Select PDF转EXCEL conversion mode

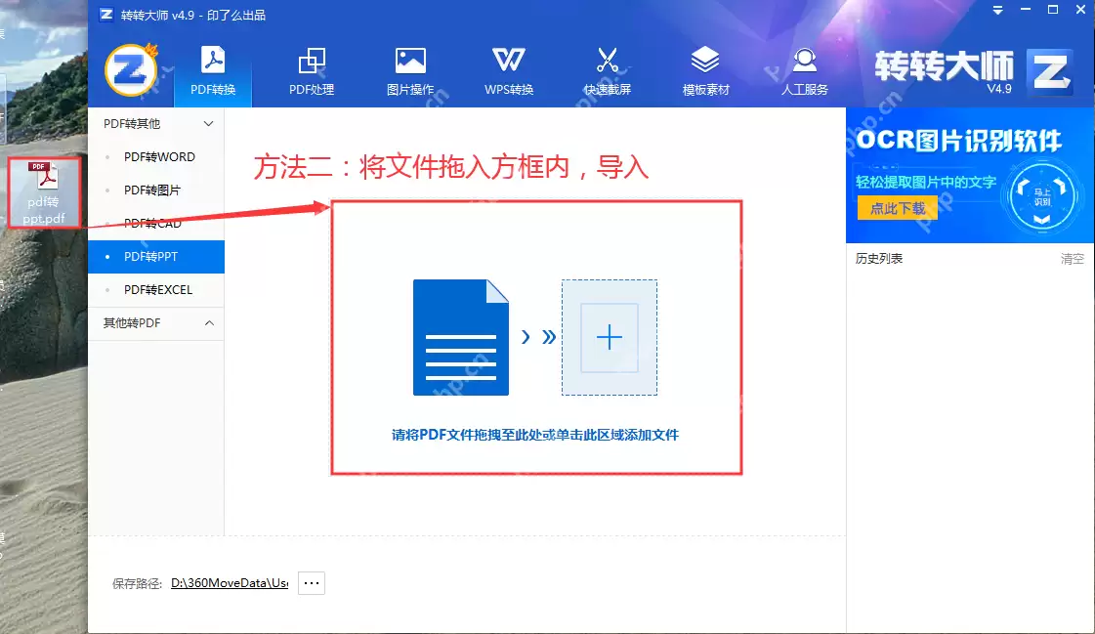[164, 289]
